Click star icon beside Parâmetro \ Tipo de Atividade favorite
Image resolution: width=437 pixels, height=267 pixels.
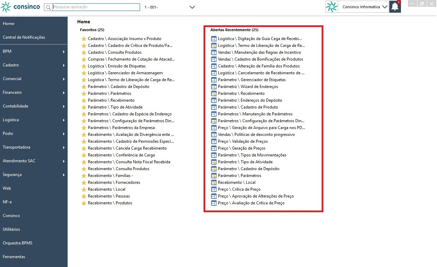pos(84,107)
